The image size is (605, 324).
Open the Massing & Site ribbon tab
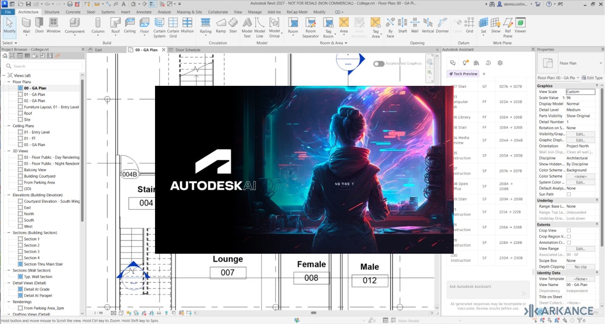click(x=189, y=12)
